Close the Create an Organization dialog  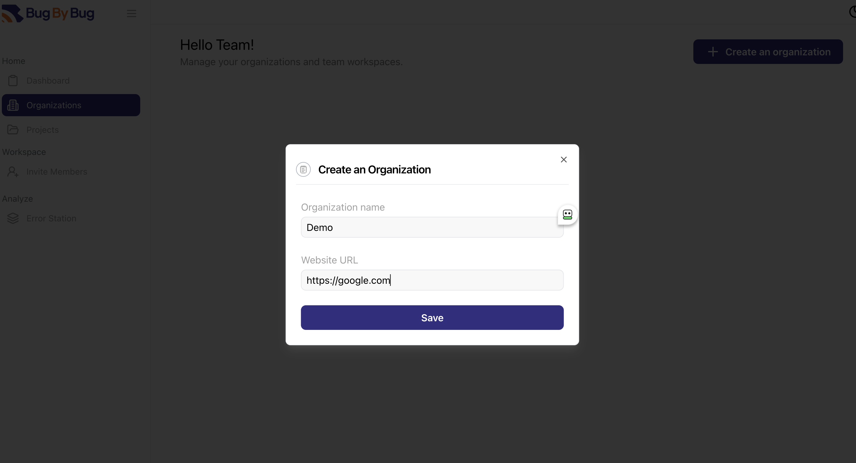(x=564, y=160)
